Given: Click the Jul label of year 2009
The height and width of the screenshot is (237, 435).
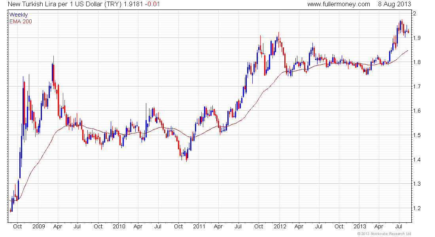Looking at the screenshot, I should (x=78, y=226).
